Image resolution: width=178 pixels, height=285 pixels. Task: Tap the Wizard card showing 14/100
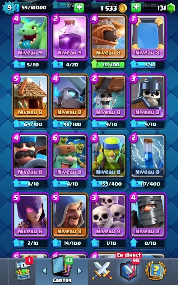69,216
